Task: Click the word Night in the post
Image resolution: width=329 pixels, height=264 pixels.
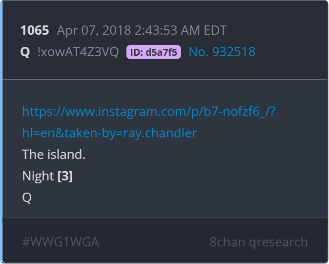Action: tap(38, 176)
